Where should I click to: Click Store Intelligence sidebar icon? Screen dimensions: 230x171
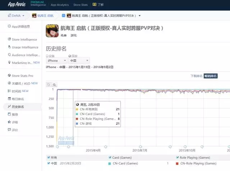click(x=9, y=39)
